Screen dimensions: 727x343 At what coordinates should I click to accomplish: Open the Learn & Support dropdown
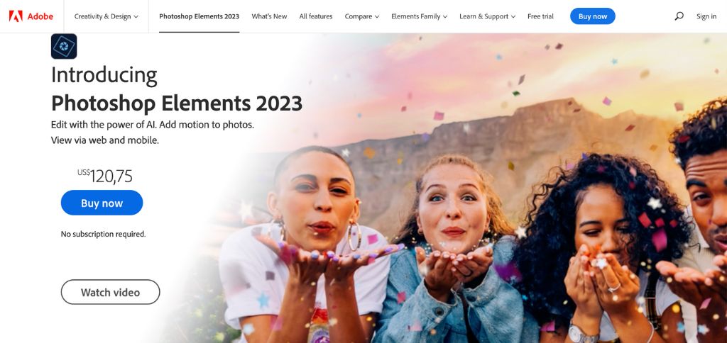487,16
